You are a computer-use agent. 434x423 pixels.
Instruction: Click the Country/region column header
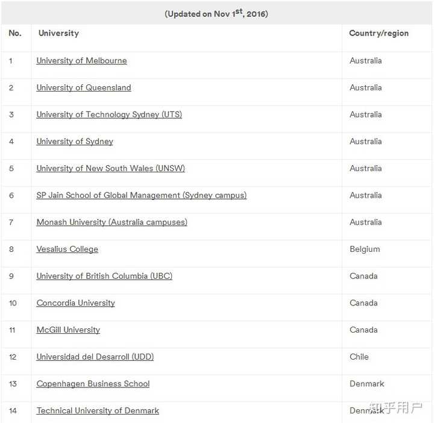[x=379, y=34]
